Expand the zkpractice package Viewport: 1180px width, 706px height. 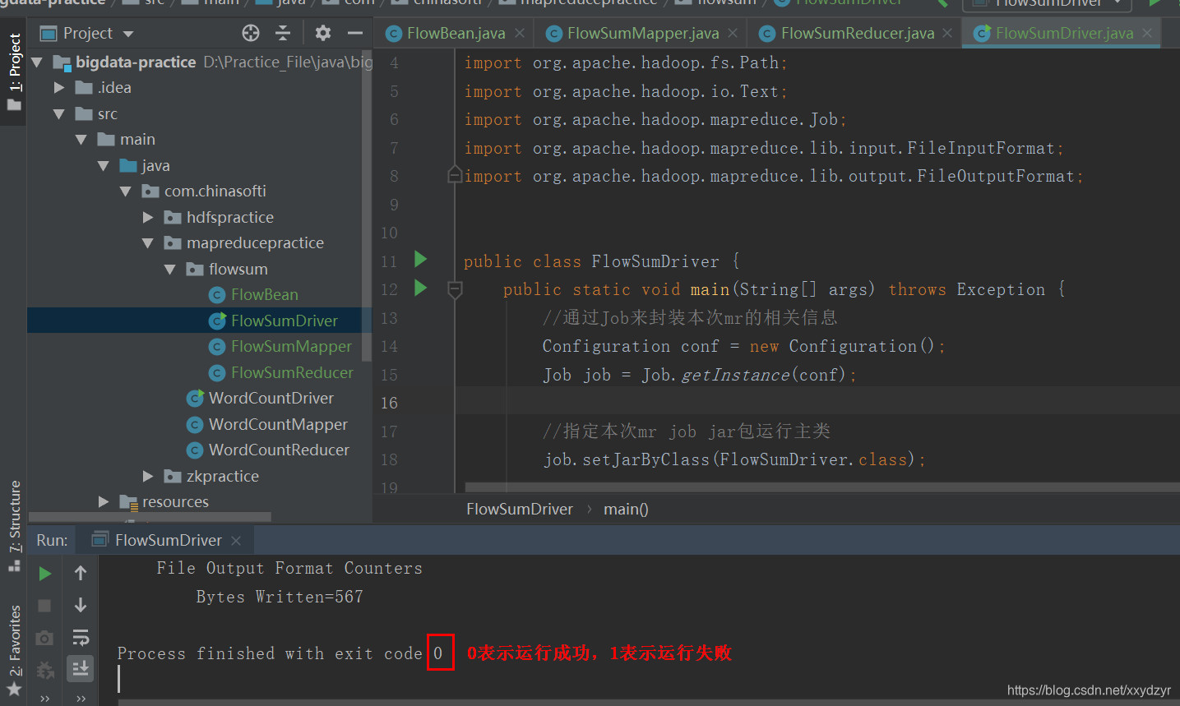tap(148, 476)
